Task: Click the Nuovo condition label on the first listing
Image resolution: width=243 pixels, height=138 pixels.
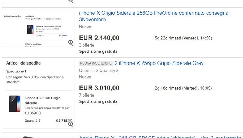Action: tap(85, 27)
